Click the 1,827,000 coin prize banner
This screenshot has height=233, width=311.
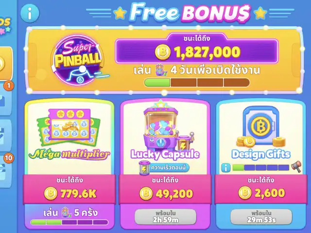(x=197, y=51)
